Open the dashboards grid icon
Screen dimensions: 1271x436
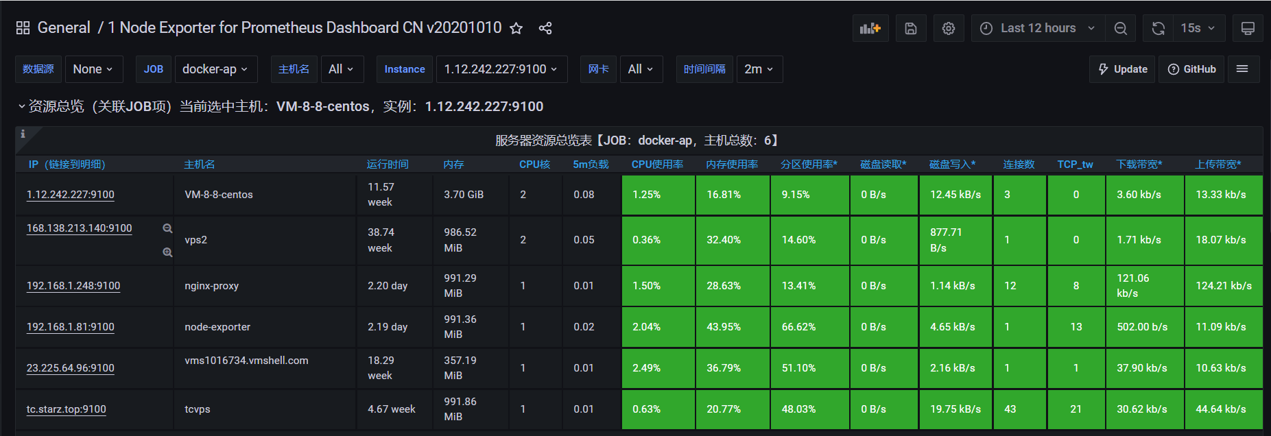click(23, 28)
